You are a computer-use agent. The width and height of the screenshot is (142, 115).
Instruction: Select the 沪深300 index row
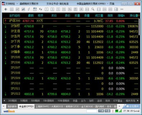click(x=71, y=21)
